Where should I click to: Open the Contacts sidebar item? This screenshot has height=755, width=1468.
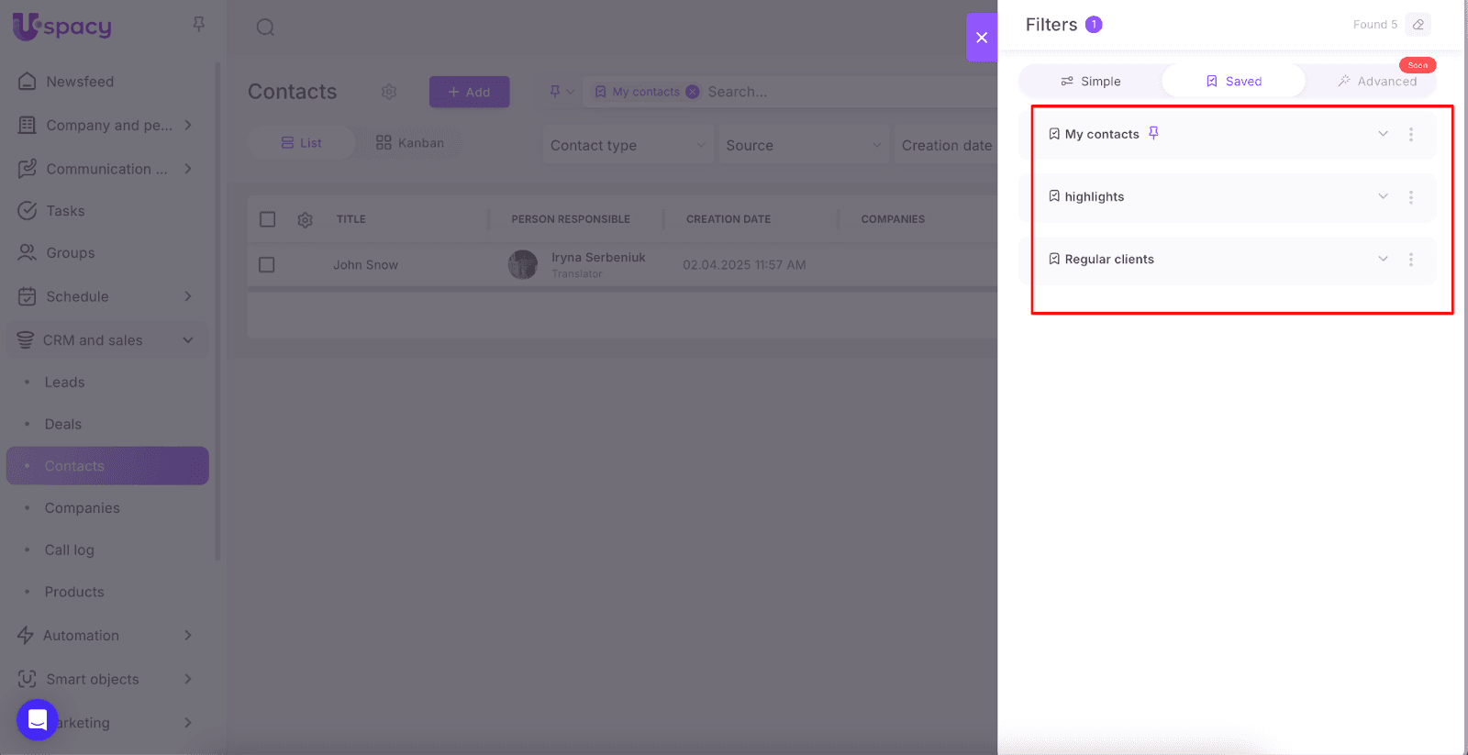point(107,466)
